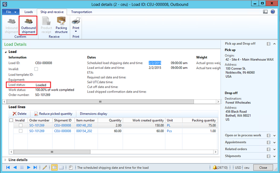
Task: Click the Pick up and Drop off pane icon
Action: click(x=268, y=44)
